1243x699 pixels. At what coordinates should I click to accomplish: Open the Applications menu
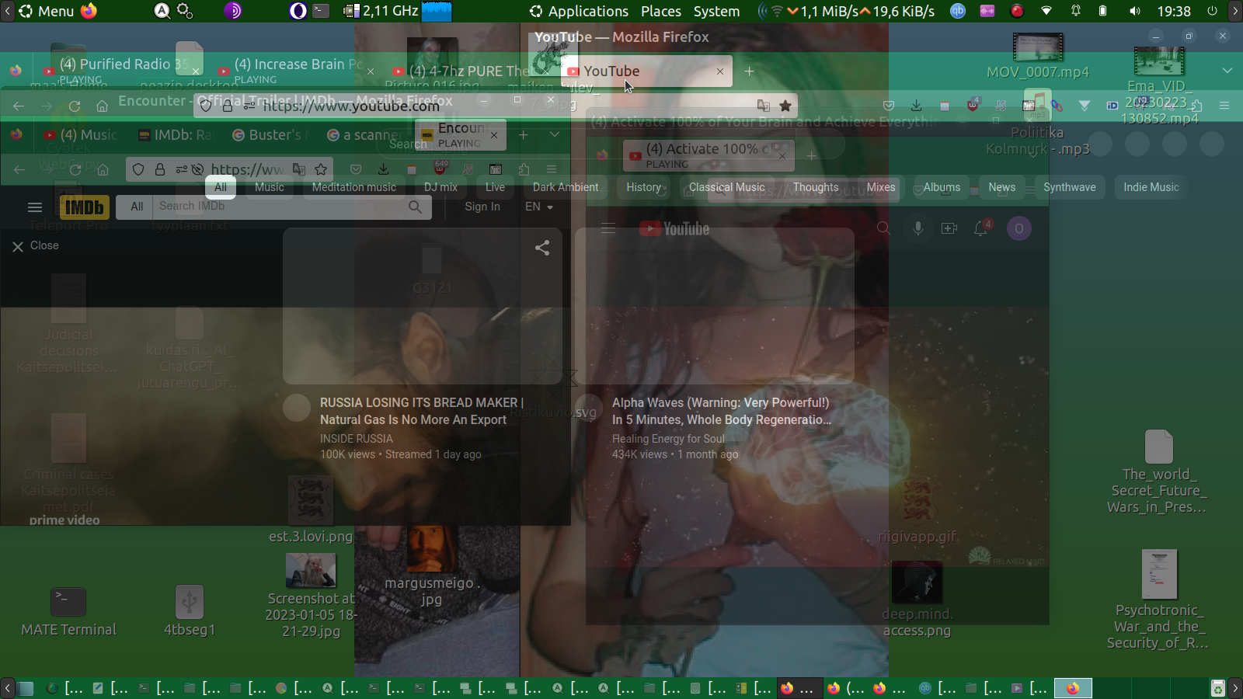click(579, 11)
